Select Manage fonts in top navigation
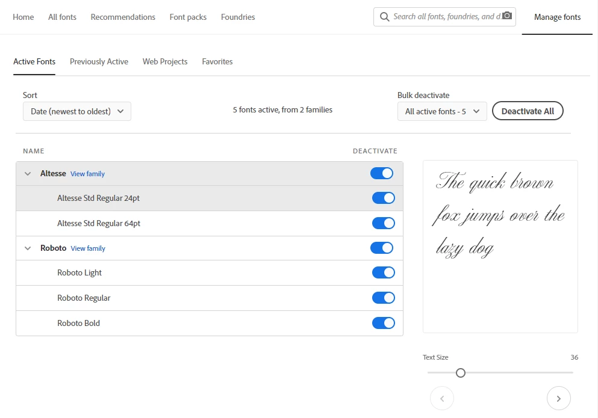Image resolution: width=598 pixels, height=418 pixels. pyautogui.click(x=557, y=17)
